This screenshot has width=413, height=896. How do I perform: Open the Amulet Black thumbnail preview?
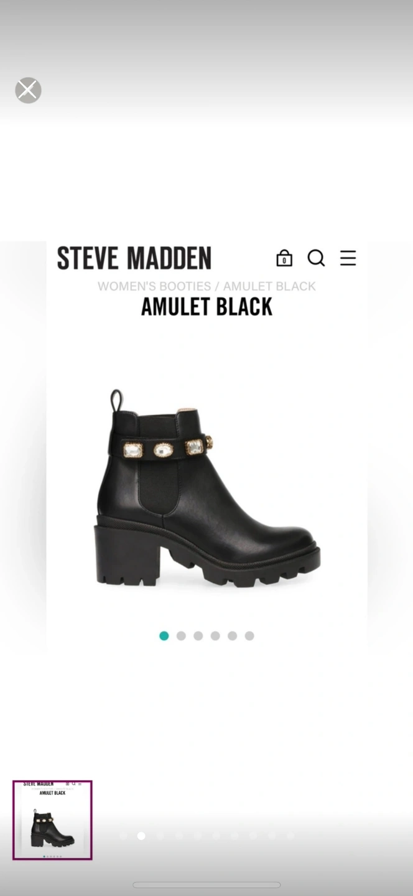coord(52,820)
